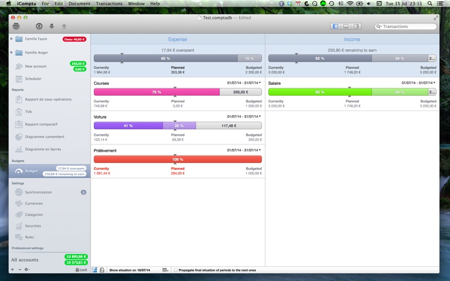Open Rules settings icon

(x=19, y=237)
